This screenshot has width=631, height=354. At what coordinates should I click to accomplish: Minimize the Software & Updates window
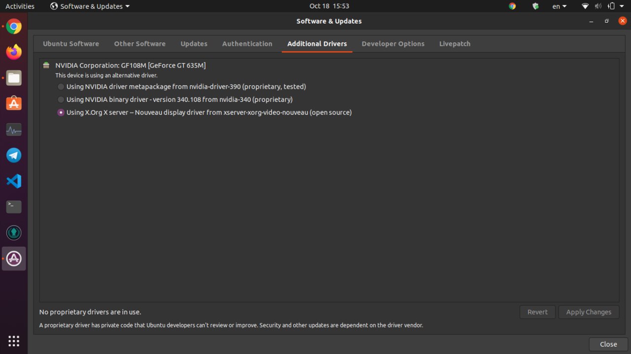tap(592, 21)
